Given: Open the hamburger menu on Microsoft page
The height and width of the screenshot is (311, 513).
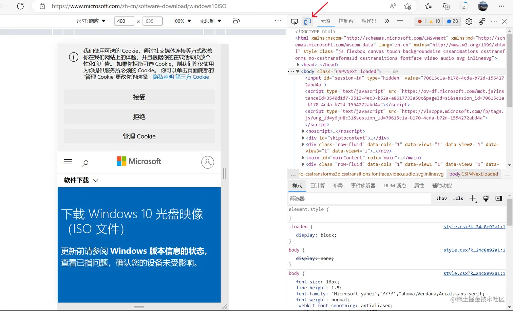Looking at the screenshot, I should click(x=68, y=162).
